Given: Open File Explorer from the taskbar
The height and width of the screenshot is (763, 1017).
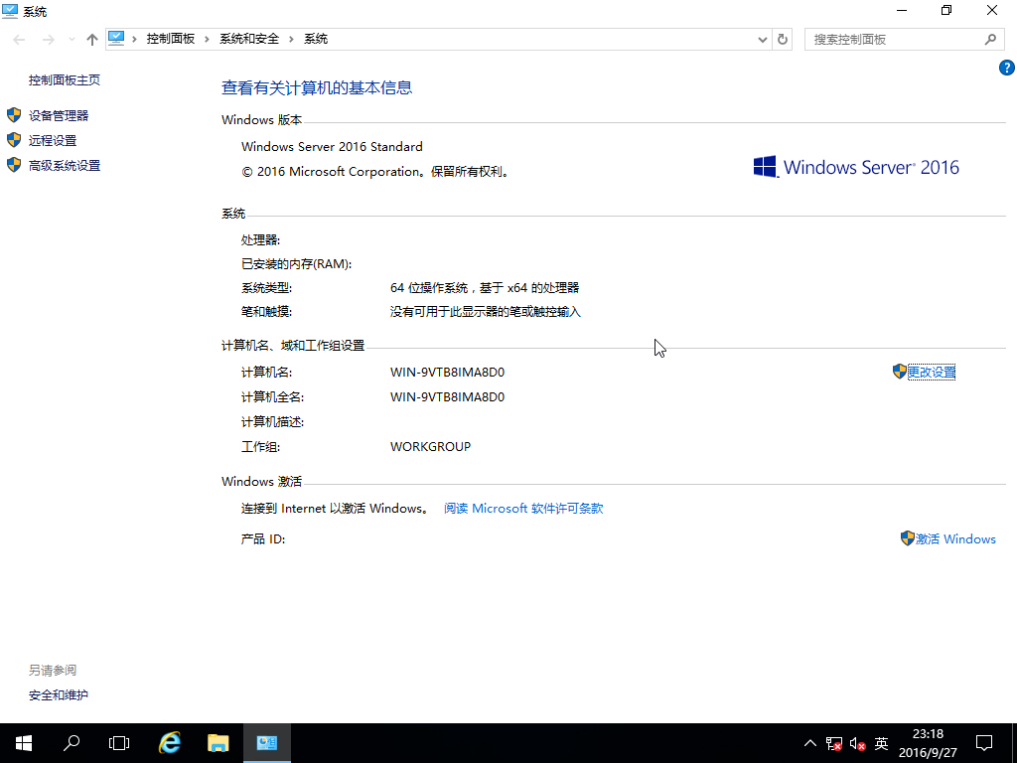Looking at the screenshot, I should [218, 743].
